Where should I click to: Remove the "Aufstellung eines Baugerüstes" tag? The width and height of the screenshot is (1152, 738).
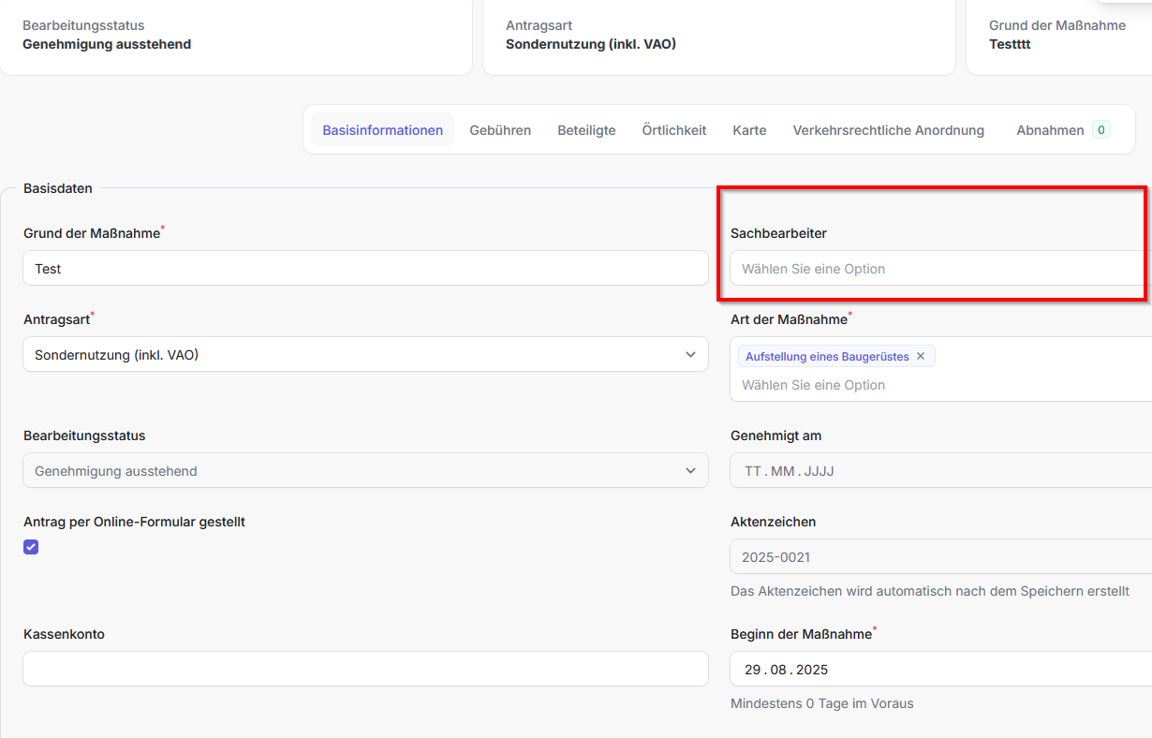coord(920,357)
